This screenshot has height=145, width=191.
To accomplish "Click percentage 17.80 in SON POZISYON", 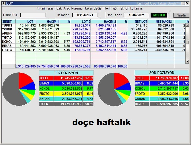I will [x=185, y=78].
